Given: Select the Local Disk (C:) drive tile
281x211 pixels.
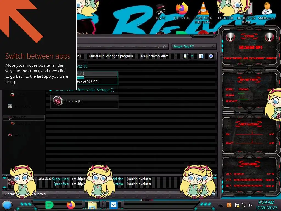Looking at the screenshot, I should pyautogui.click(x=97, y=77).
